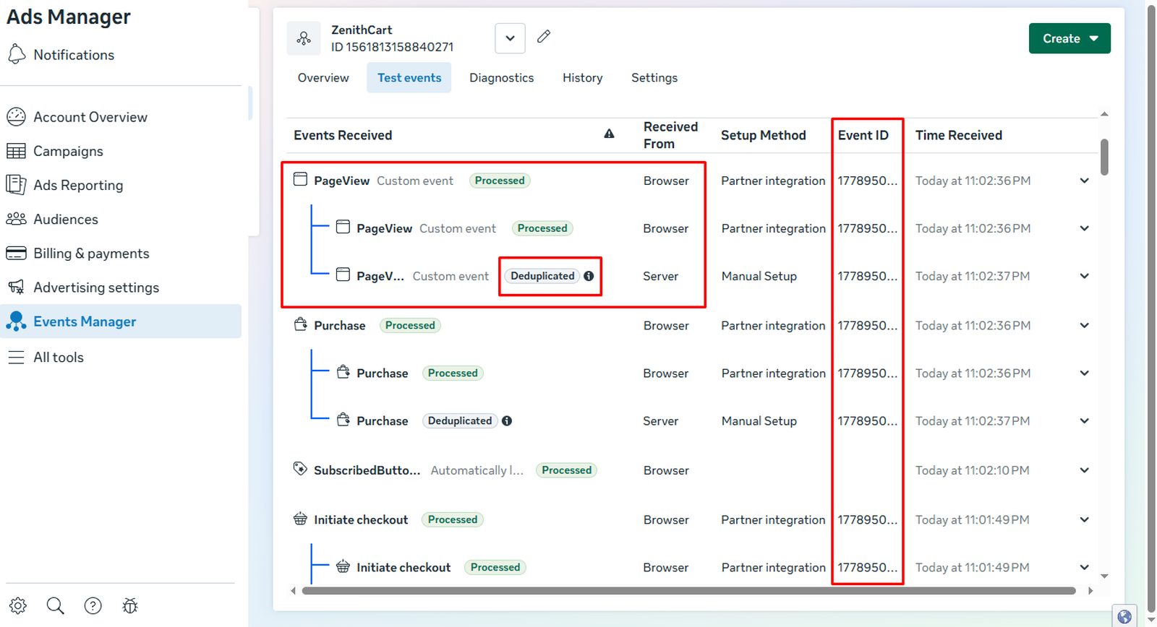
Task: Click the Events Manager icon
Action: click(16, 321)
